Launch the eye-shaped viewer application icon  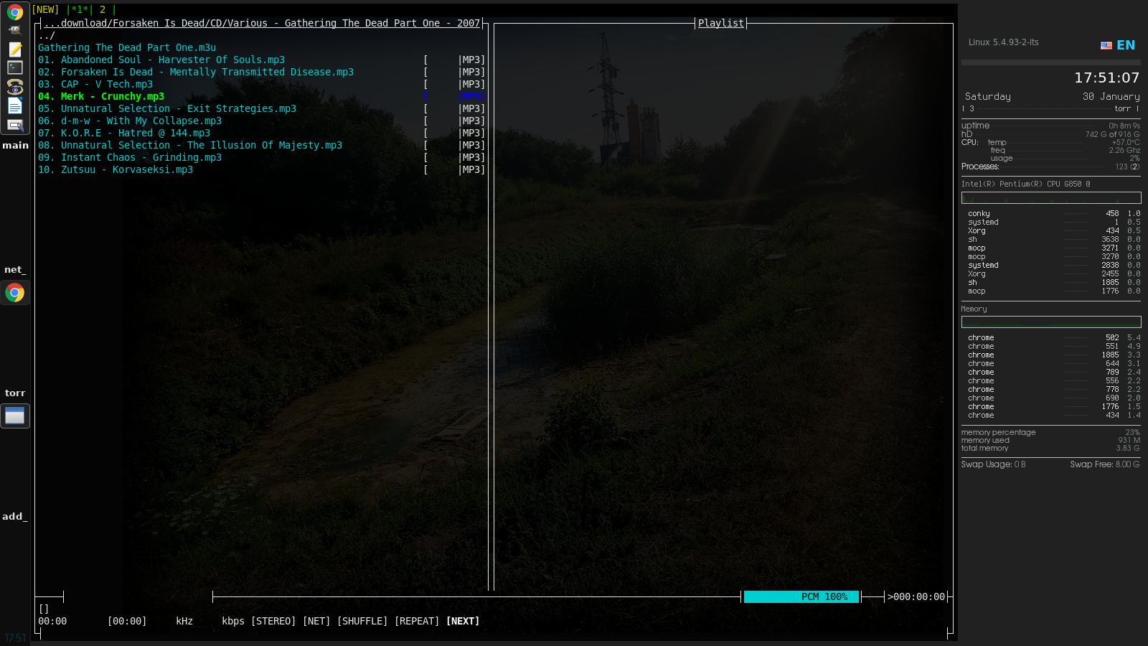(x=15, y=86)
